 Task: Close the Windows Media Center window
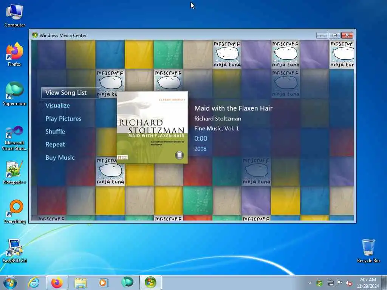[x=347, y=35]
